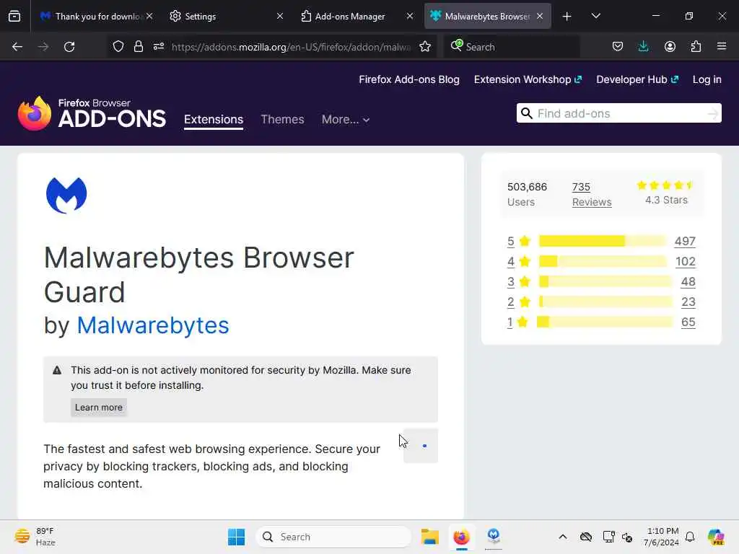The image size is (739, 554).
Task: Open Themes section
Action: point(282,119)
